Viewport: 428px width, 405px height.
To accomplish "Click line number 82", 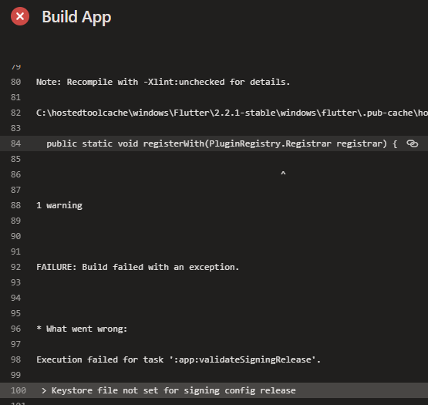I will click(16, 113).
